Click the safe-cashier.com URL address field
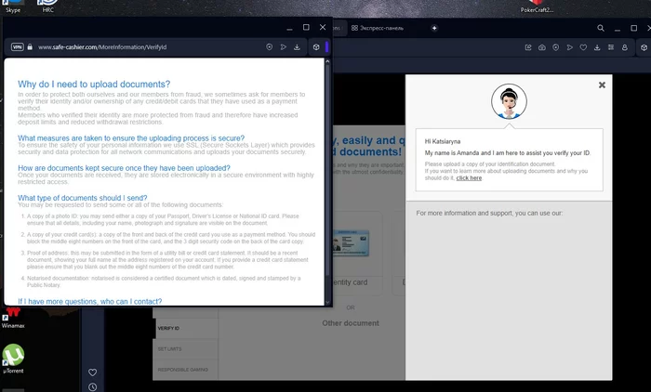651x392 pixels. [102, 47]
